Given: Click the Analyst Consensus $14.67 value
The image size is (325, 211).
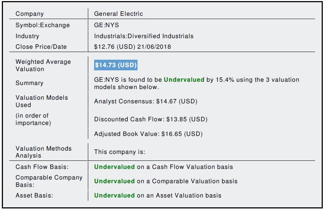Looking at the screenshot, I should [x=146, y=101].
